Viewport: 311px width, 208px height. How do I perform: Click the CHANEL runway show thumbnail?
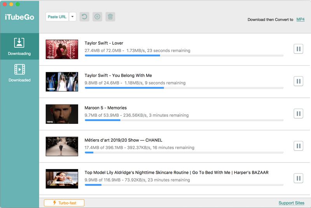pos(62,146)
